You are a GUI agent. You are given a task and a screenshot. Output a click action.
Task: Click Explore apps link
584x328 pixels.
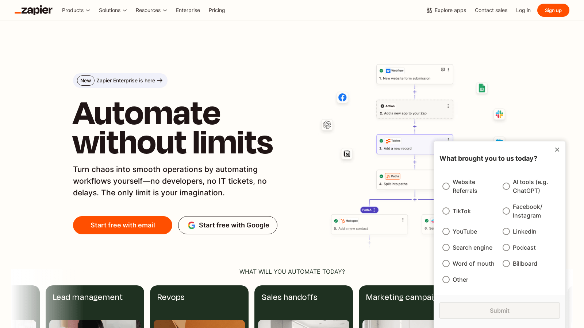point(446,10)
